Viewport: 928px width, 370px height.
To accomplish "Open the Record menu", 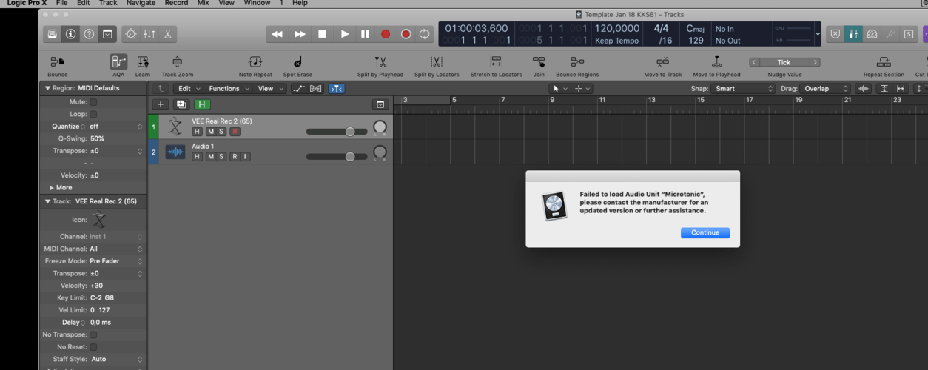I will coord(176,3).
